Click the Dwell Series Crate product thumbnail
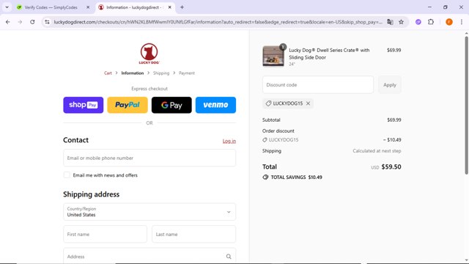Viewport: 469px width, 264px height. (273, 56)
